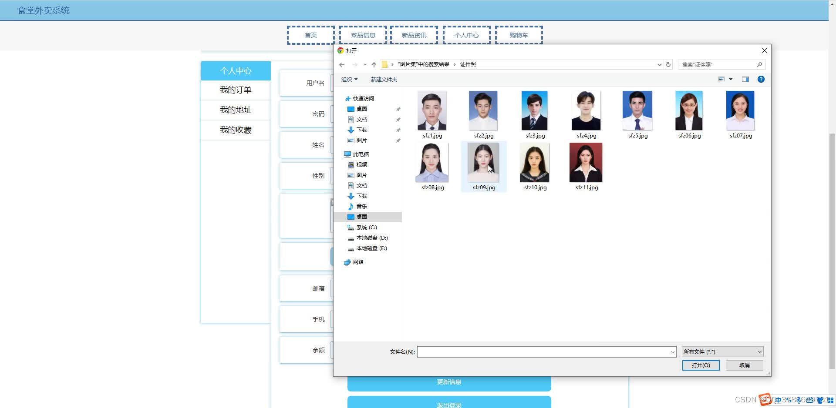This screenshot has height=408, width=836.
Task: Click 更新信息 button on page
Action: 449,383
